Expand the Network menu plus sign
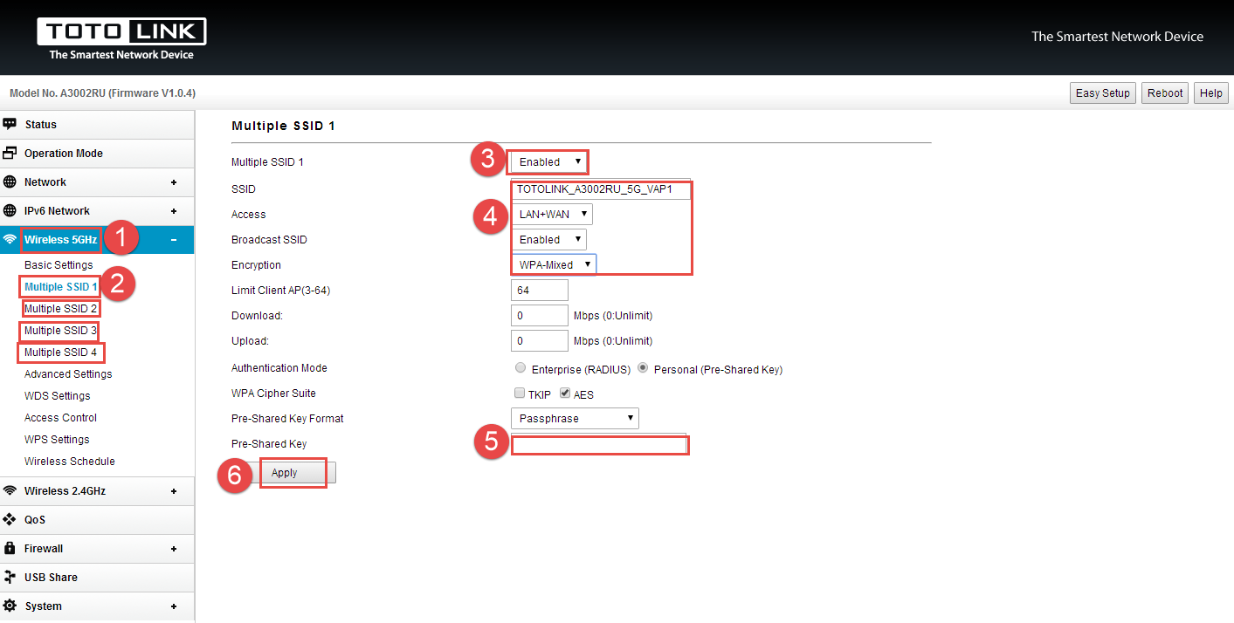This screenshot has width=1234, height=623. coord(174,182)
